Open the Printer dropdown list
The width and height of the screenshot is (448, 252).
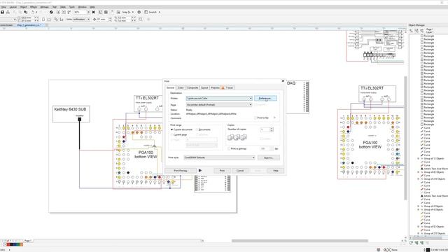coord(219,98)
